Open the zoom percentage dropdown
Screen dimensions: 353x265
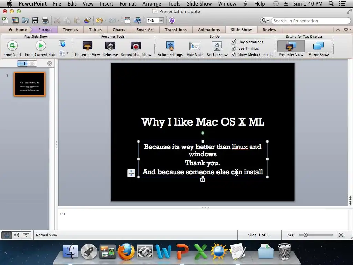[161, 21]
